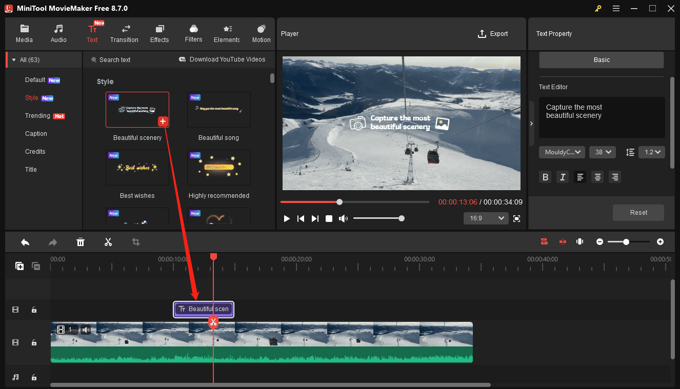
Task: Align text to the left
Action: click(580, 177)
